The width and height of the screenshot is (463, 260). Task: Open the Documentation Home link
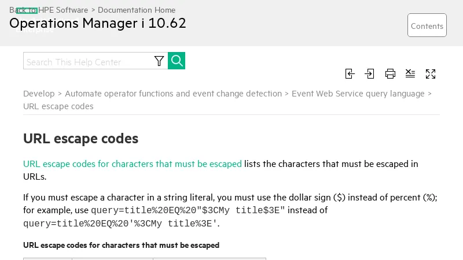(x=137, y=10)
